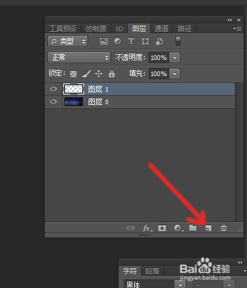Click the 不透明度 label
247x288 pixels.
[x=130, y=57]
